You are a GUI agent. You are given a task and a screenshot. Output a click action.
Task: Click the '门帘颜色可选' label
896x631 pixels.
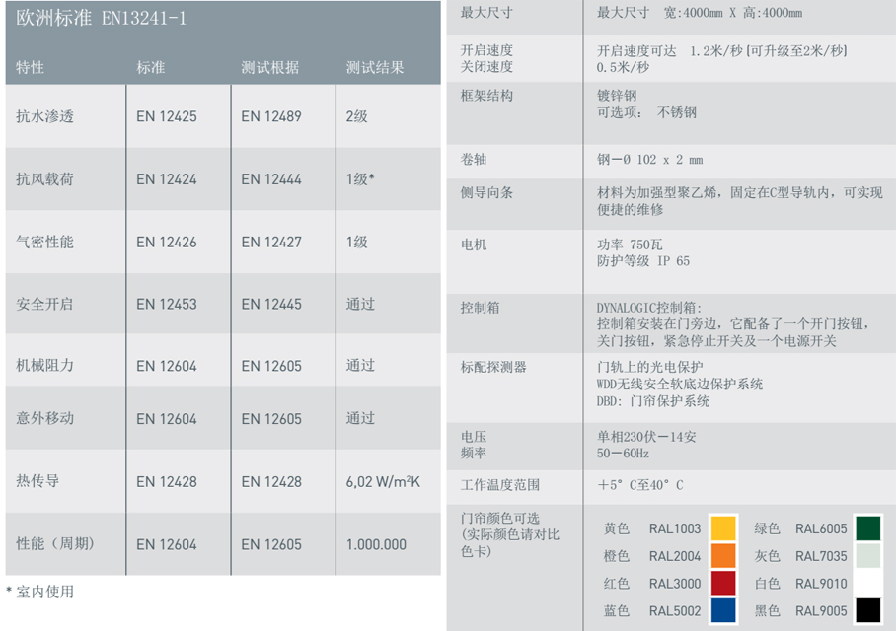pos(500,518)
